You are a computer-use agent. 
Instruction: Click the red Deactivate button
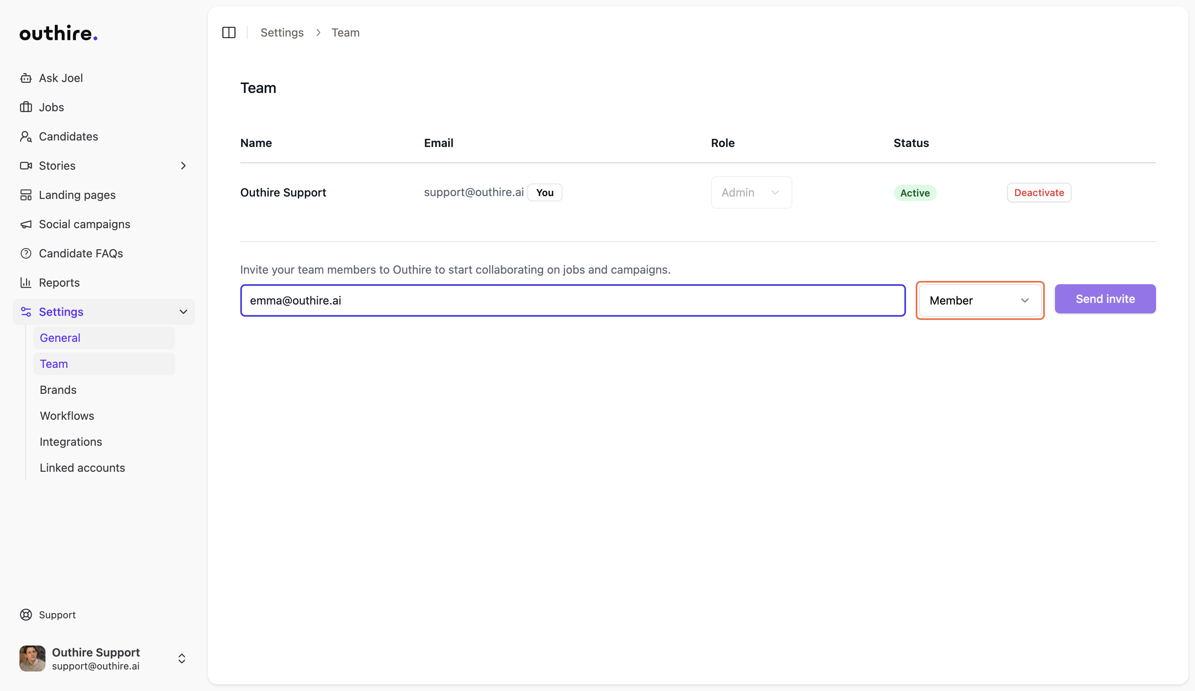(x=1038, y=192)
